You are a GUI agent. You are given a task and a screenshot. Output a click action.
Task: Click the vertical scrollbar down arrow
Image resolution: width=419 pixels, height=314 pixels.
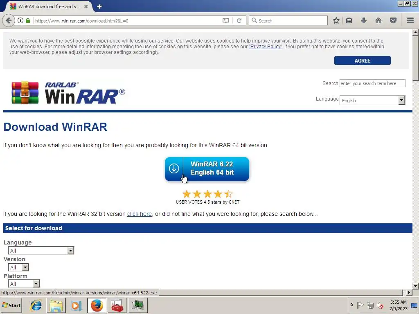416,286
